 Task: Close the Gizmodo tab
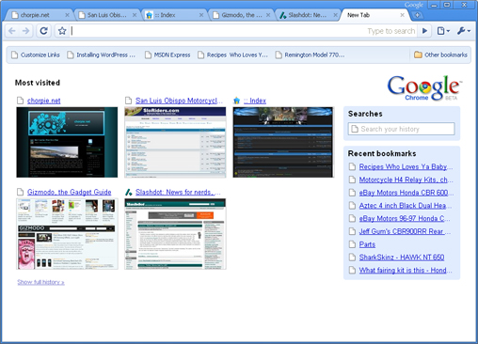268,15
